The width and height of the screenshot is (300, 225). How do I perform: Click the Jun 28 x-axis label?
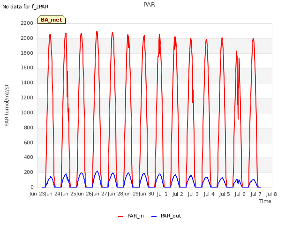pyautogui.click(x=116, y=194)
